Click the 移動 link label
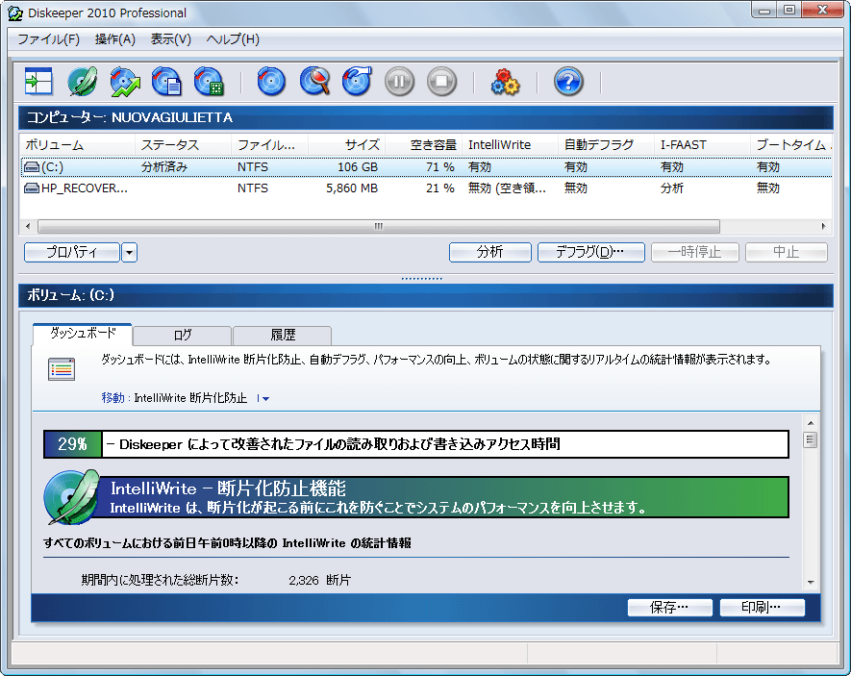This screenshot has height=676, width=851. click(x=113, y=398)
